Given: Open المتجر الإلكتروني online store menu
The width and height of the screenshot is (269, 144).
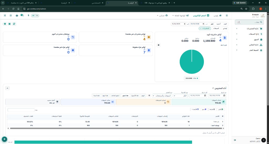Looking at the screenshot, I should click(201, 15).
